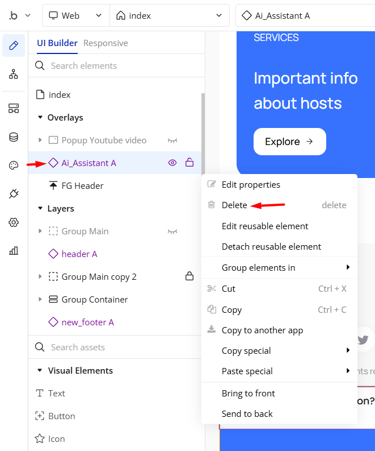Collapse the Overlays section
The height and width of the screenshot is (451, 375).
[x=40, y=117]
